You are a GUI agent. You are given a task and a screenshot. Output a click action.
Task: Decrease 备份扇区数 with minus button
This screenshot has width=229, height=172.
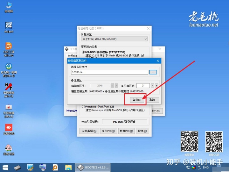pyautogui.click(x=152, y=86)
